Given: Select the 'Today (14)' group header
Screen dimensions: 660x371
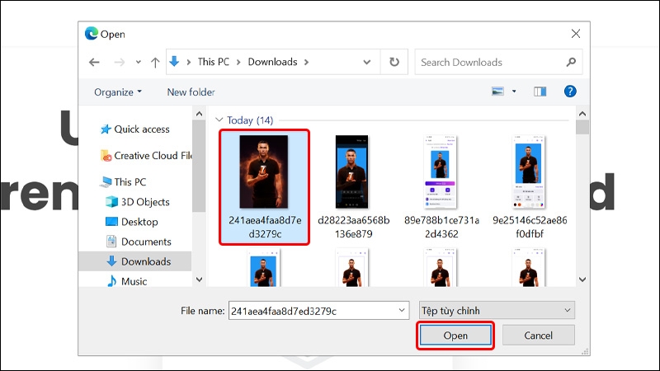Looking at the screenshot, I should pos(250,120).
